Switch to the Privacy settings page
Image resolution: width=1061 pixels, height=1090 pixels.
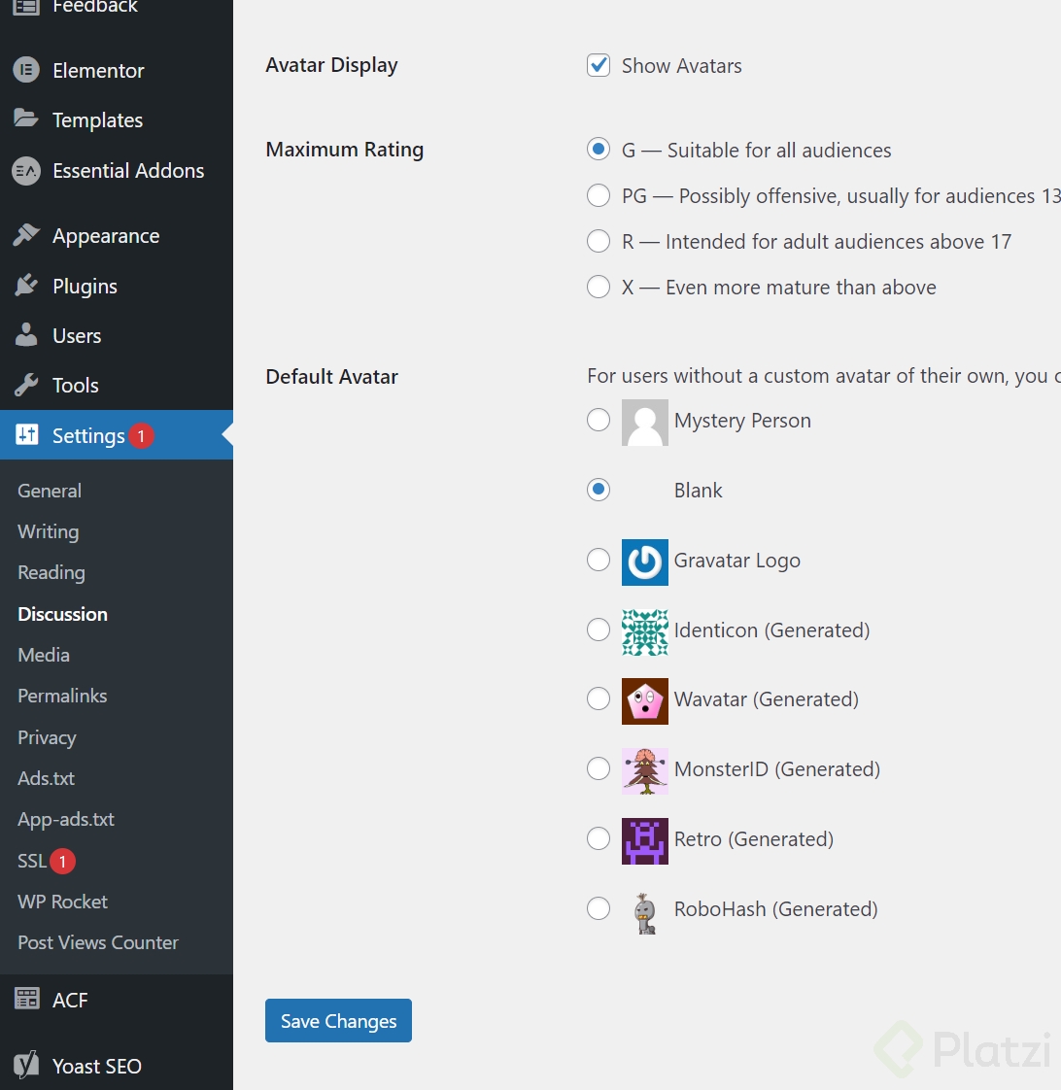point(46,737)
